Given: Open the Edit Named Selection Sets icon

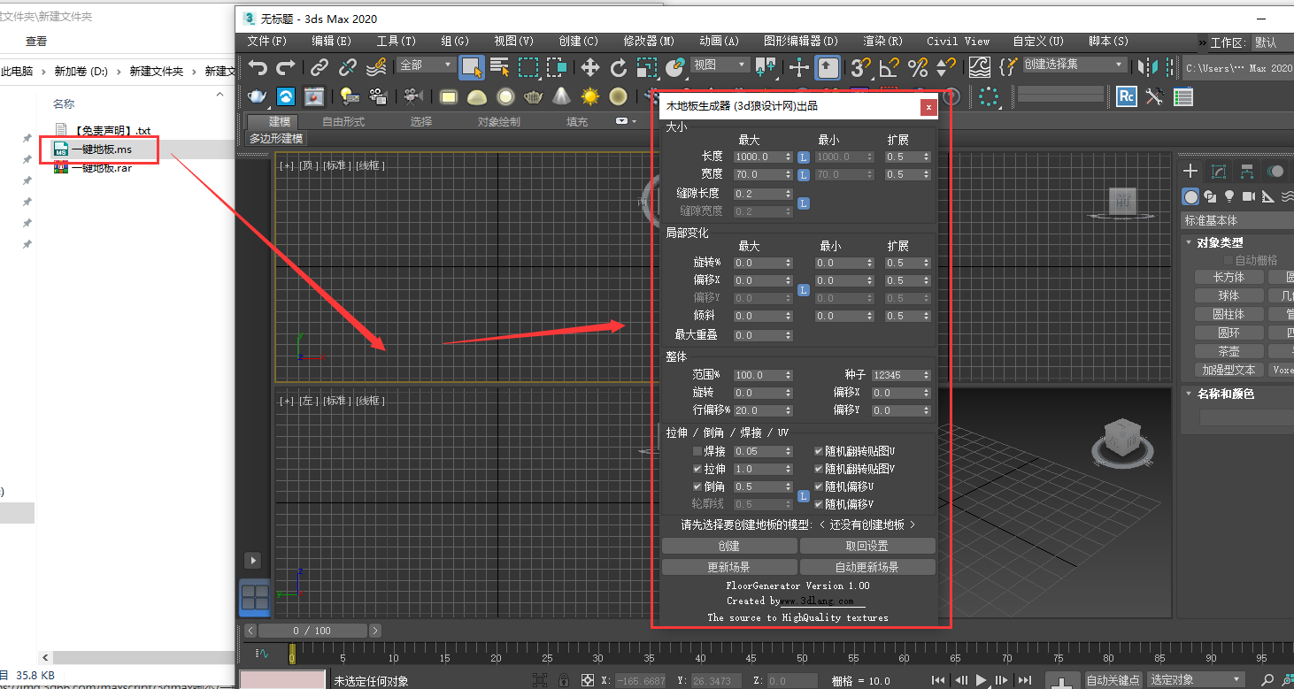Looking at the screenshot, I should click(x=1009, y=66).
